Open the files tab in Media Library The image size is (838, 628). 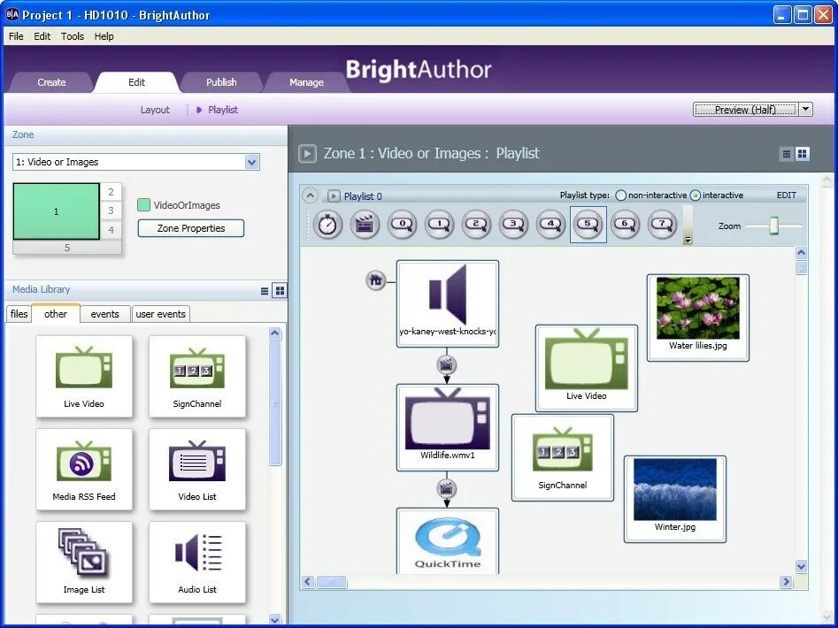[19, 314]
